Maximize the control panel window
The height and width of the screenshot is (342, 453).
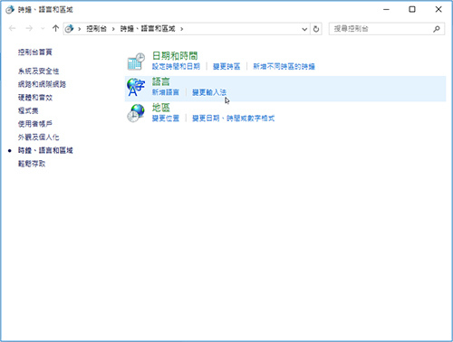click(x=412, y=10)
